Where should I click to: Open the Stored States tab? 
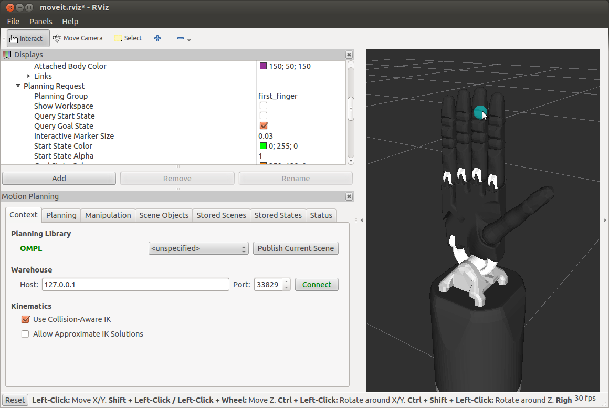(278, 215)
